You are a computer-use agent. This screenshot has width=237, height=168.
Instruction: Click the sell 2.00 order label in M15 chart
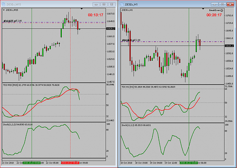(x=13, y=21)
